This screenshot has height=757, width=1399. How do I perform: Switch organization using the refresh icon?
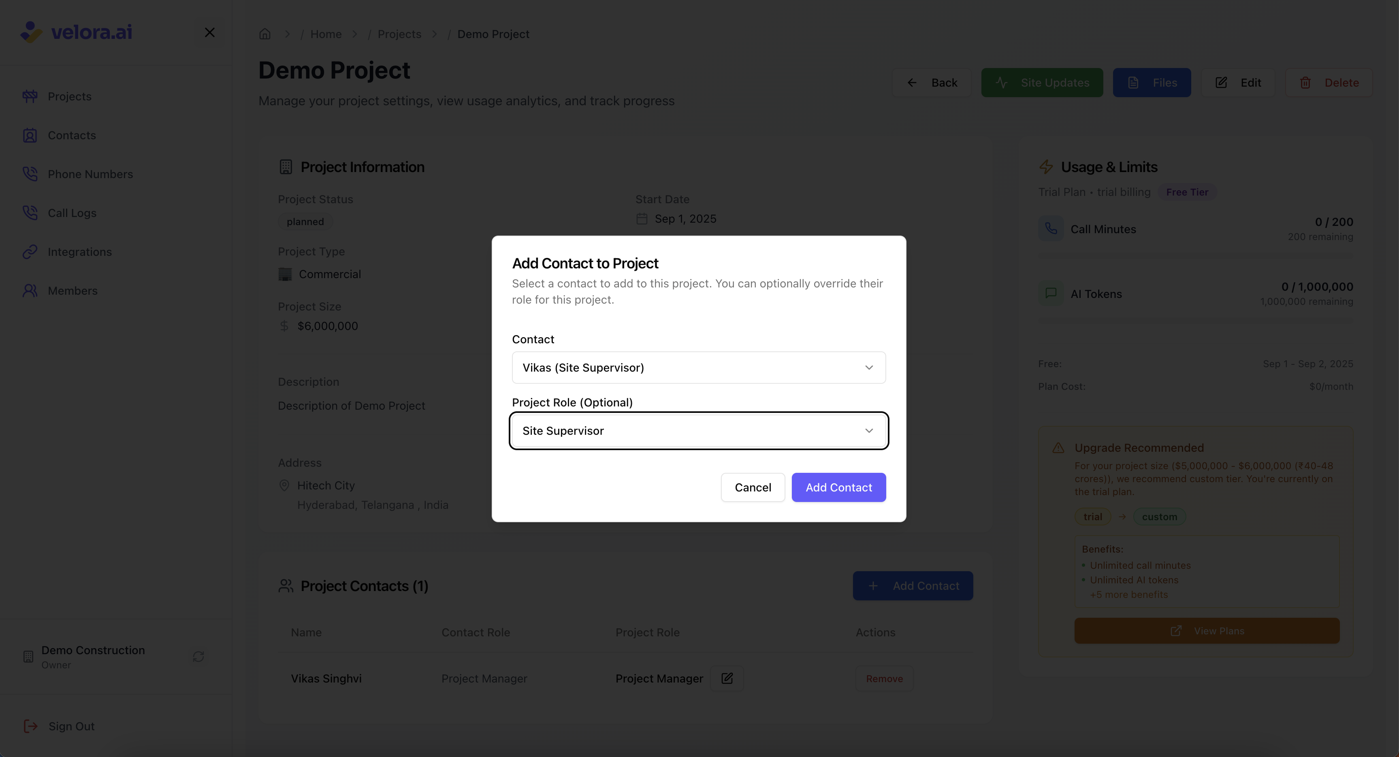click(198, 657)
